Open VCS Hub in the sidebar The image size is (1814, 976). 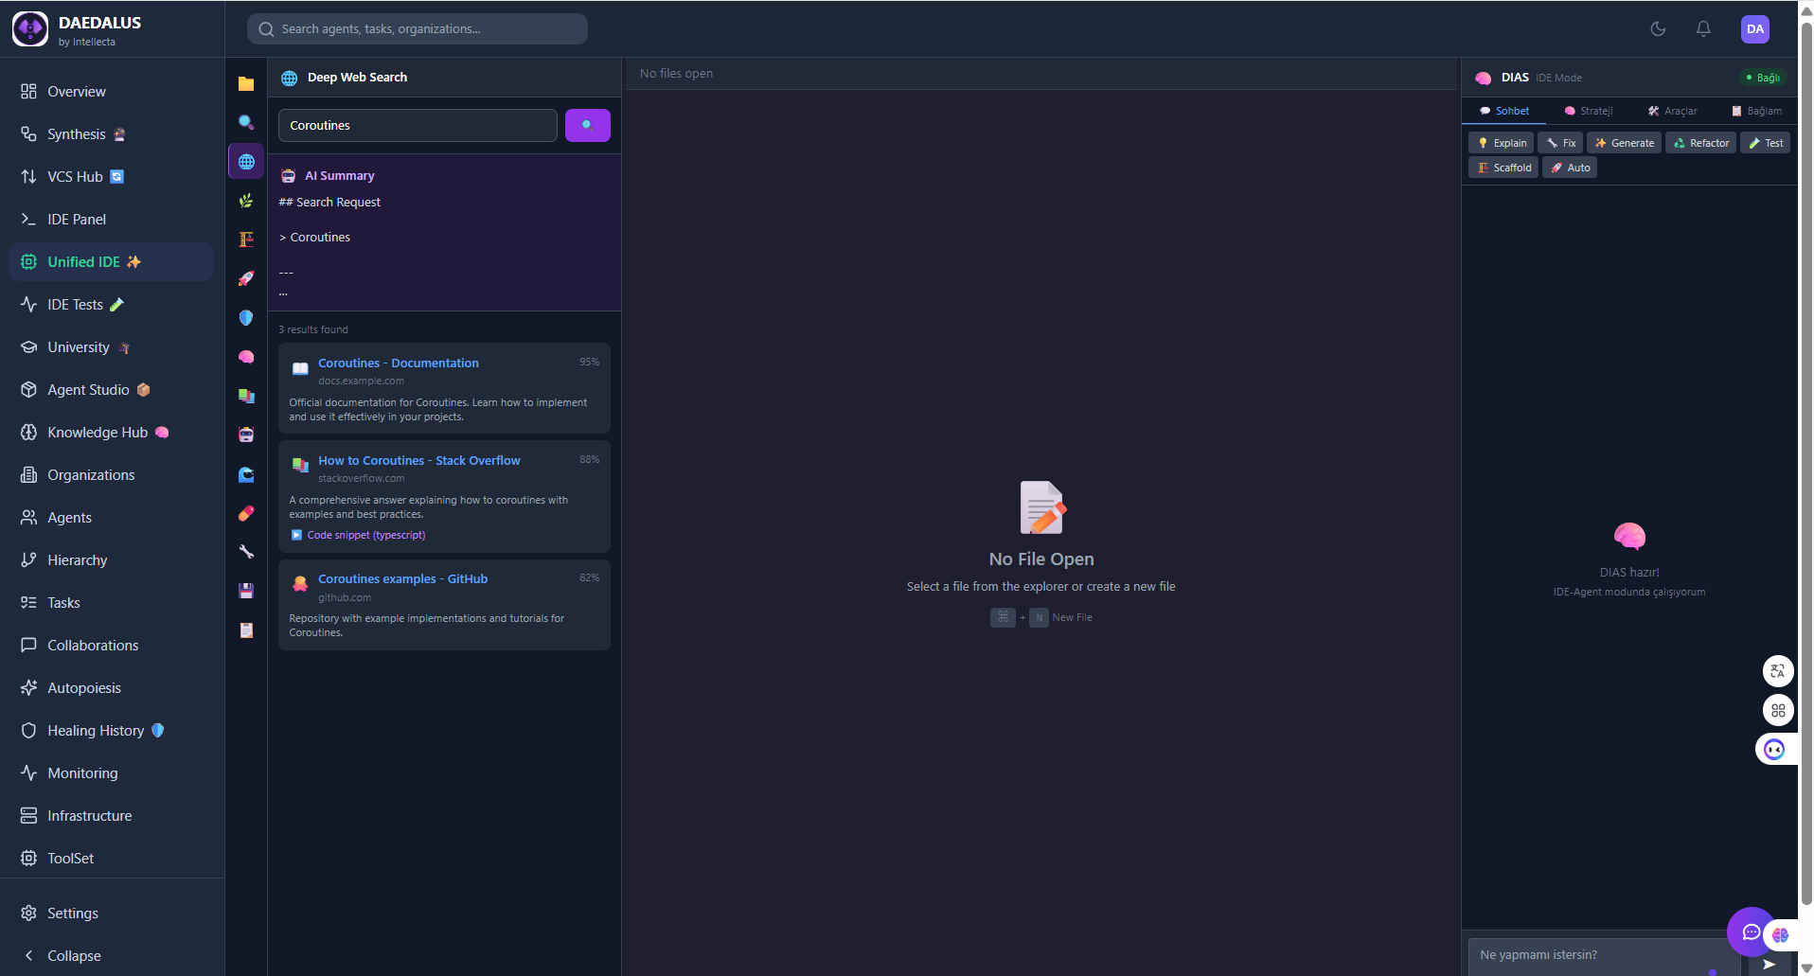(112, 176)
